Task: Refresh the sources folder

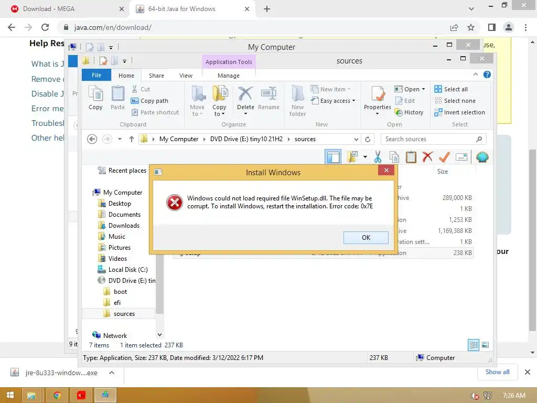Action: click(368, 139)
